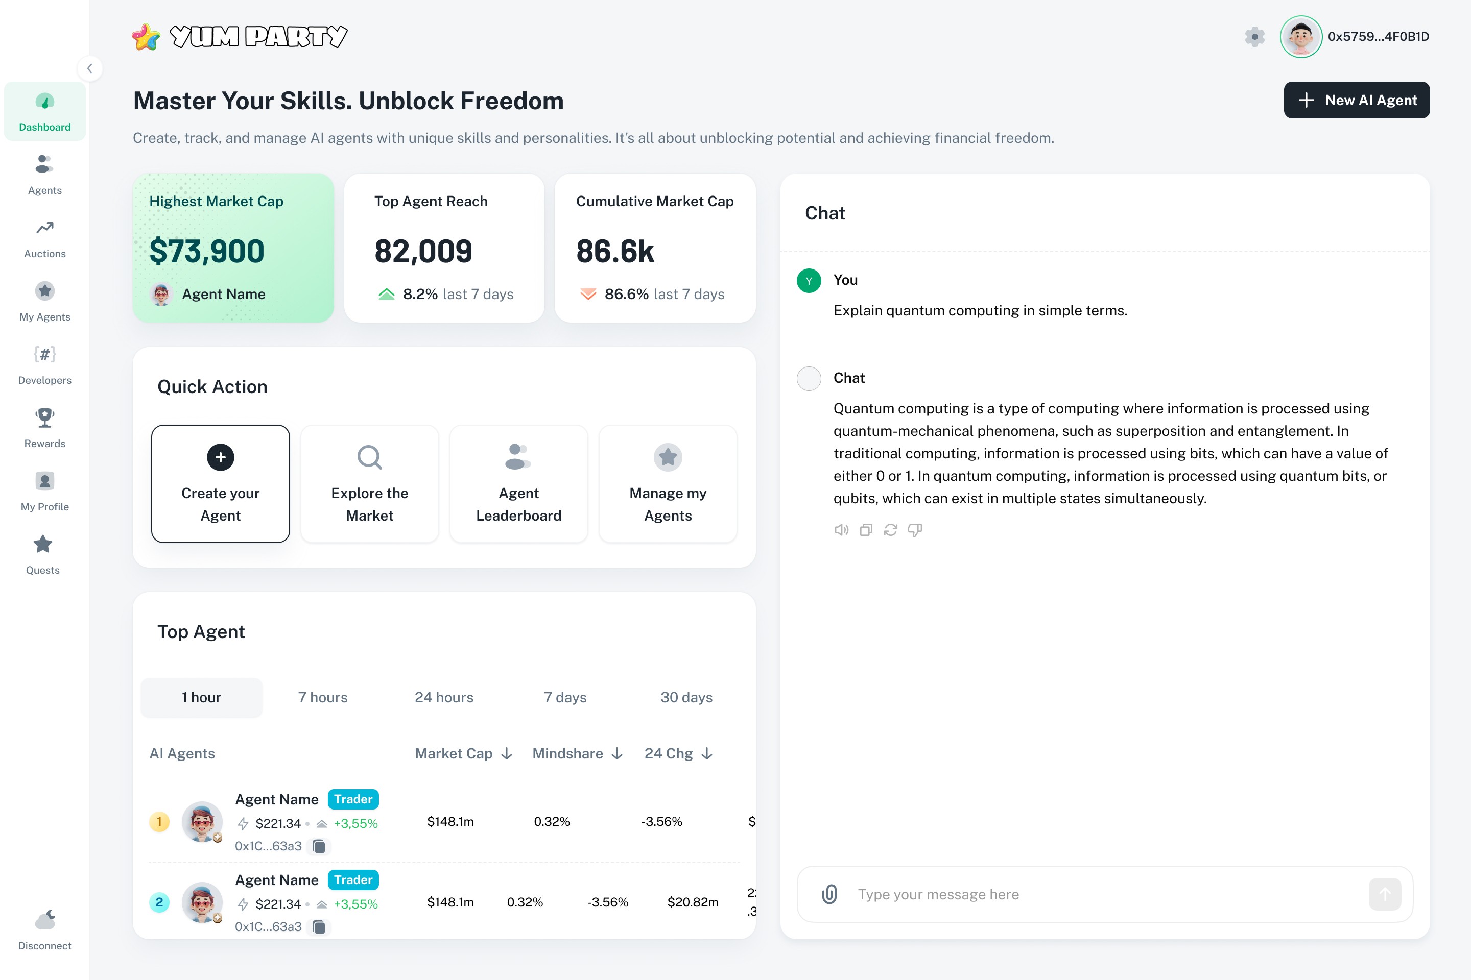The height and width of the screenshot is (980, 1471).
Task: Click the thumbs-down icon under the chat response
Action: [914, 530]
